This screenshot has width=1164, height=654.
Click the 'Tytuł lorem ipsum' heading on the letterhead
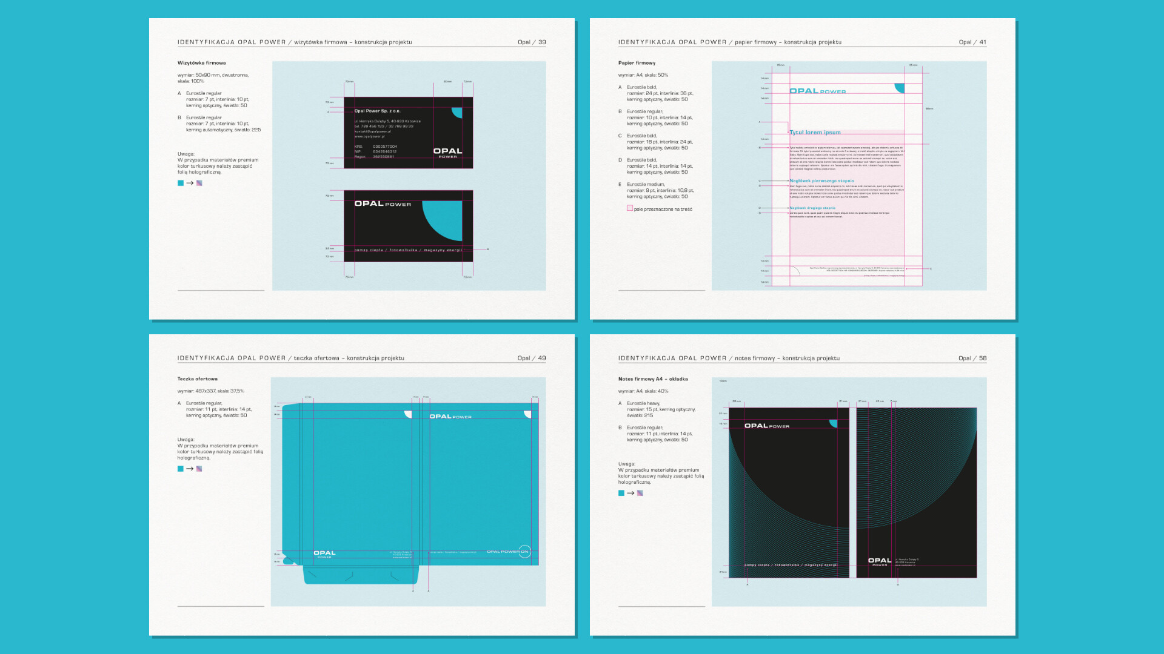(x=815, y=133)
